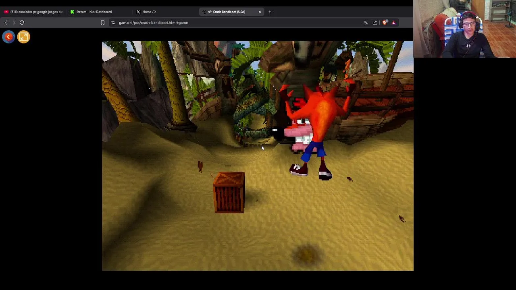The height and width of the screenshot is (290, 516).
Task: Click inside the Crash Bandicoot game canvas
Action: click(x=258, y=156)
